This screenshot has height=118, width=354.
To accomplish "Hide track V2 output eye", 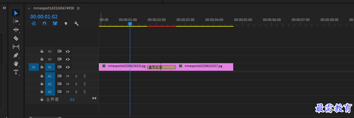I will [x=68, y=59].
